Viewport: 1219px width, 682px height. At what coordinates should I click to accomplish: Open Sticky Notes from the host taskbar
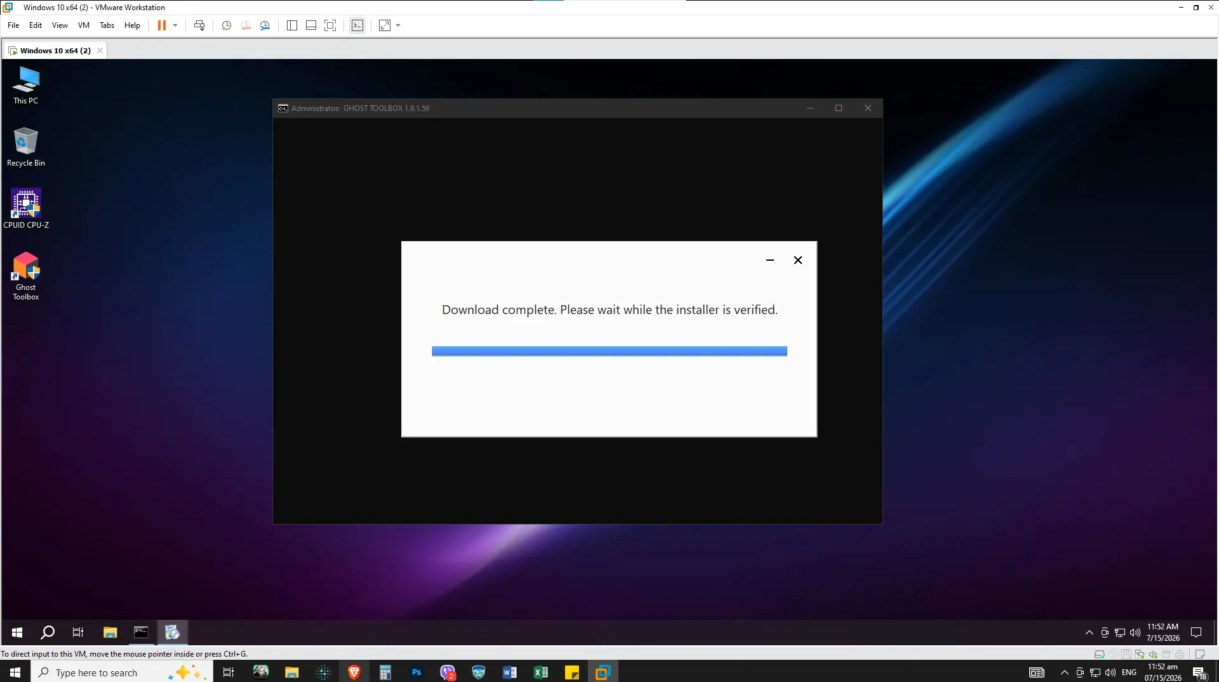tap(572, 672)
